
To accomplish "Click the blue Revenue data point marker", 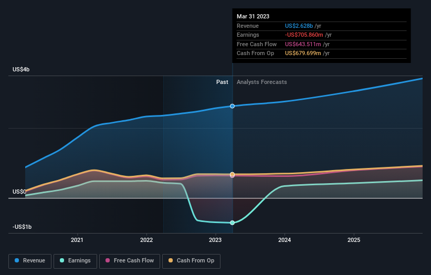I will coord(232,106).
